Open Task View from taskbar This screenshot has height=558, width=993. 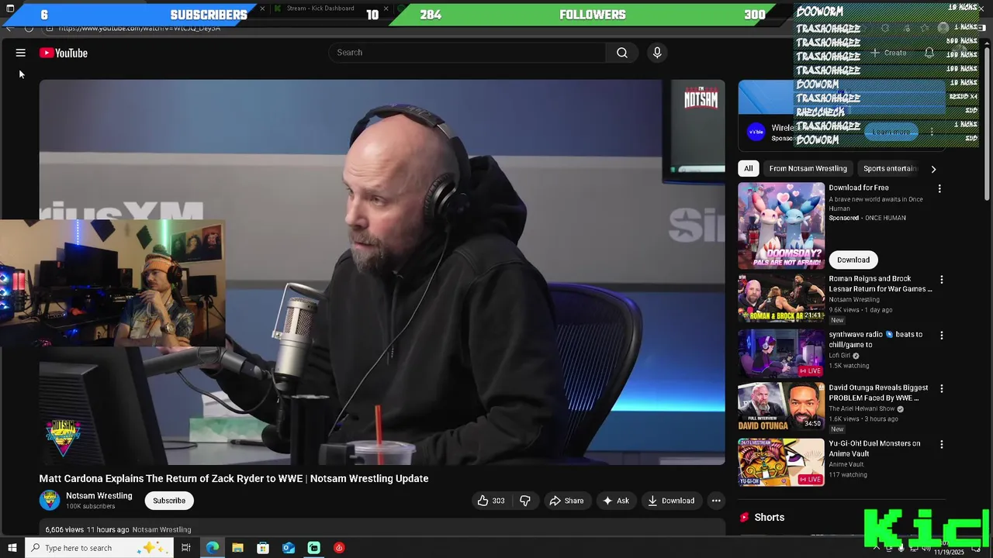click(x=186, y=548)
